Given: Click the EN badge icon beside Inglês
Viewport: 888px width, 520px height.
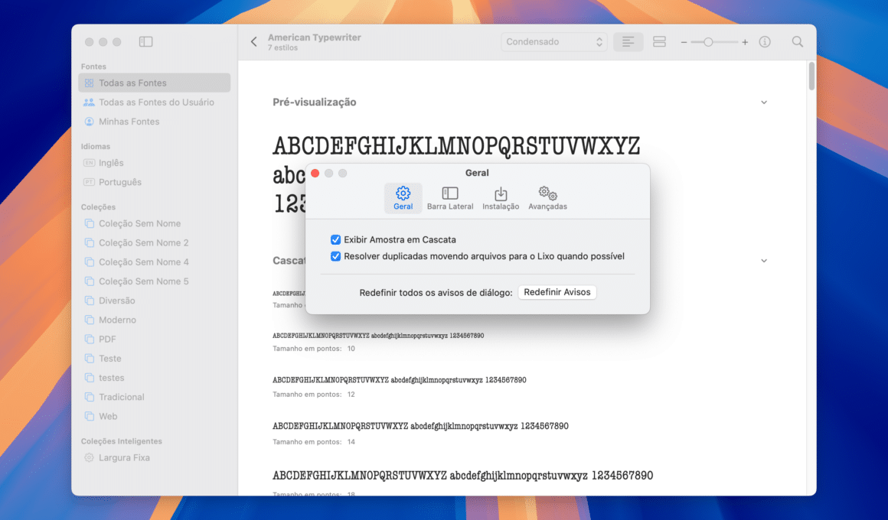Looking at the screenshot, I should tap(89, 162).
